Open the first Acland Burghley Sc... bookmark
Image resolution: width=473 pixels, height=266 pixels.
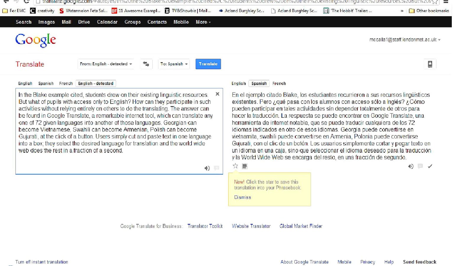pyautogui.click(x=241, y=11)
